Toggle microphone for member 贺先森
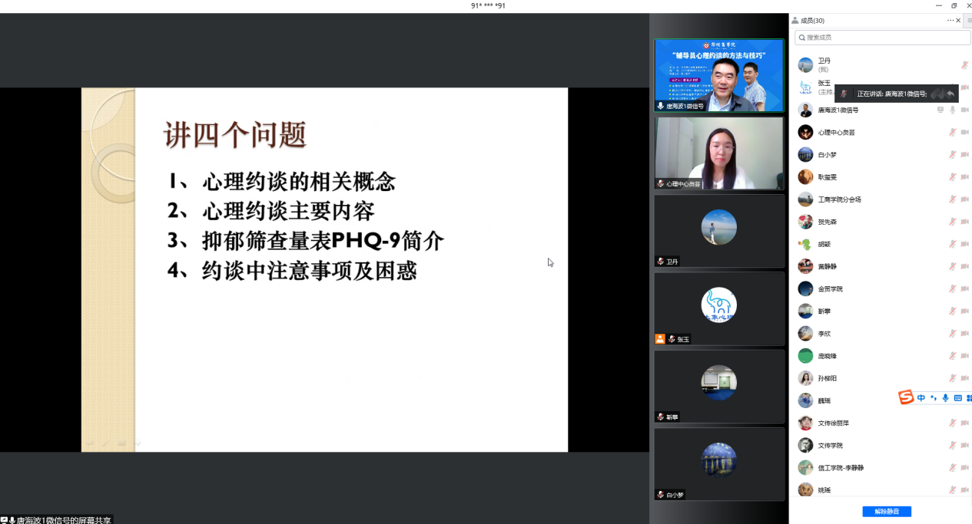 (x=953, y=222)
